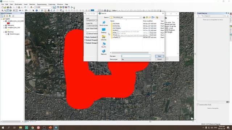Click the Save document toolbar icon
232x130 pixels.
tap(8, 7)
